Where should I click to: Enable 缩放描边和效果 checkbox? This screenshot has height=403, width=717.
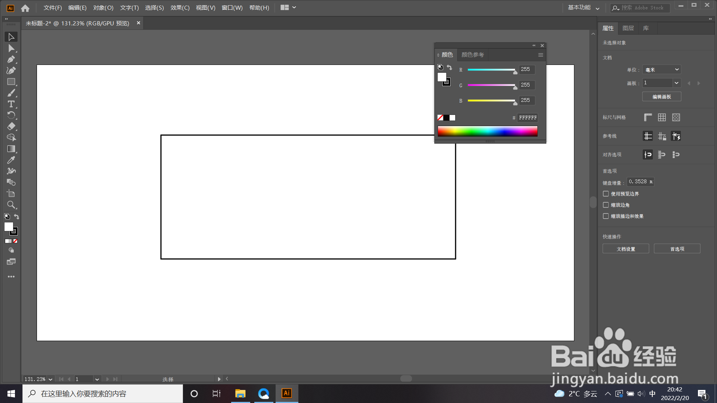coord(606,216)
